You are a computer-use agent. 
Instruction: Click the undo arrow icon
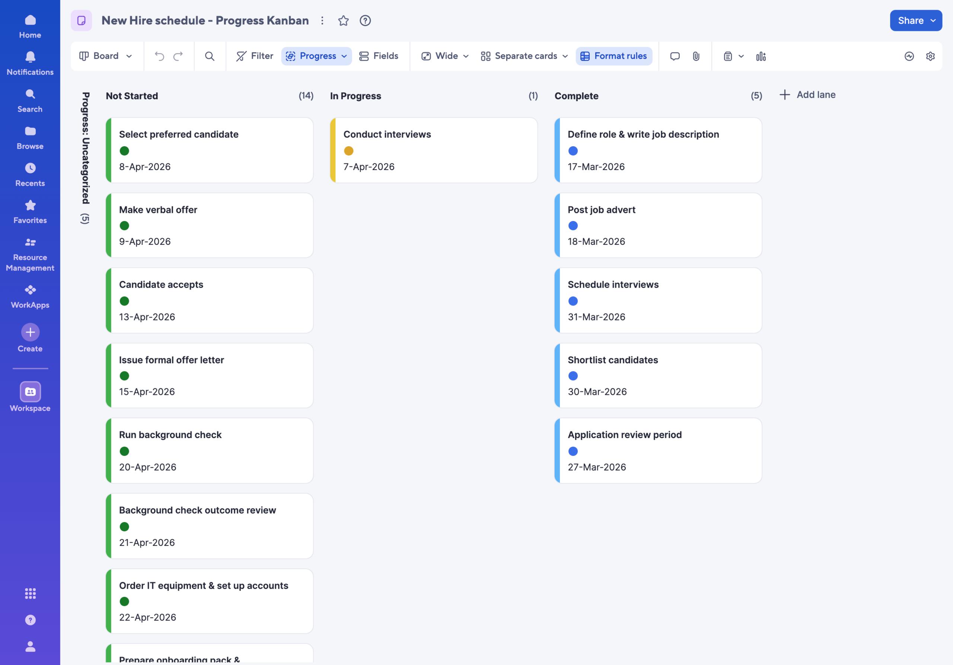pos(159,56)
